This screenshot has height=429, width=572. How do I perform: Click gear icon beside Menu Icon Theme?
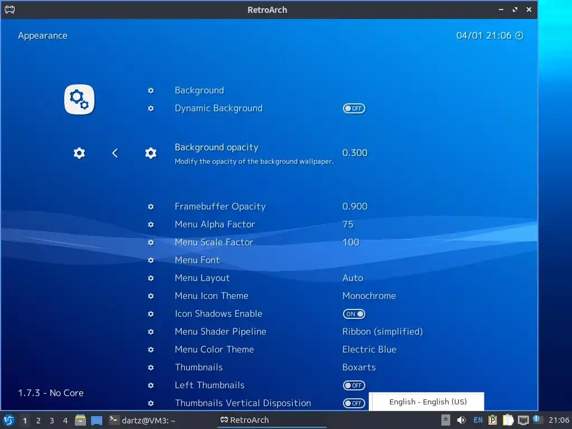[151, 296]
